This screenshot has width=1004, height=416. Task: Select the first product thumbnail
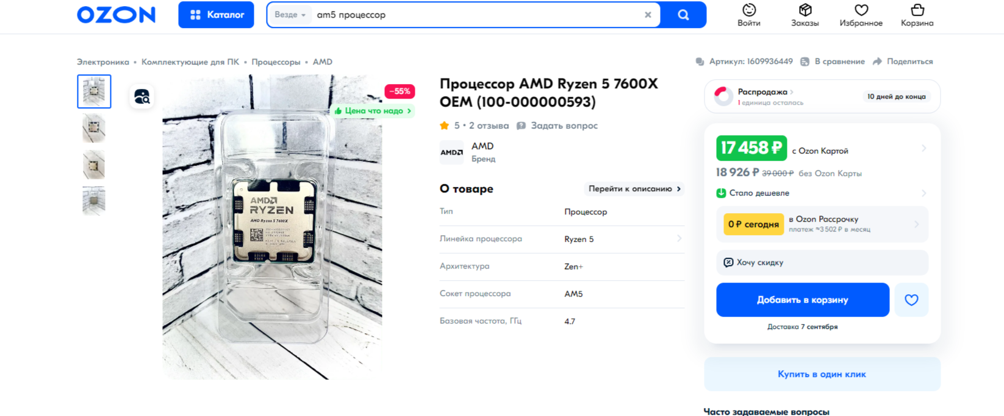pos(94,91)
